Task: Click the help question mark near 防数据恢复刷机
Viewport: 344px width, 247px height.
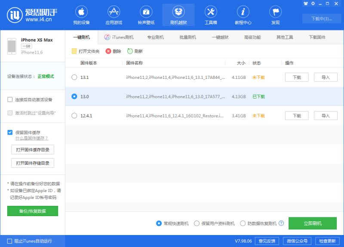Action: (281, 223)
